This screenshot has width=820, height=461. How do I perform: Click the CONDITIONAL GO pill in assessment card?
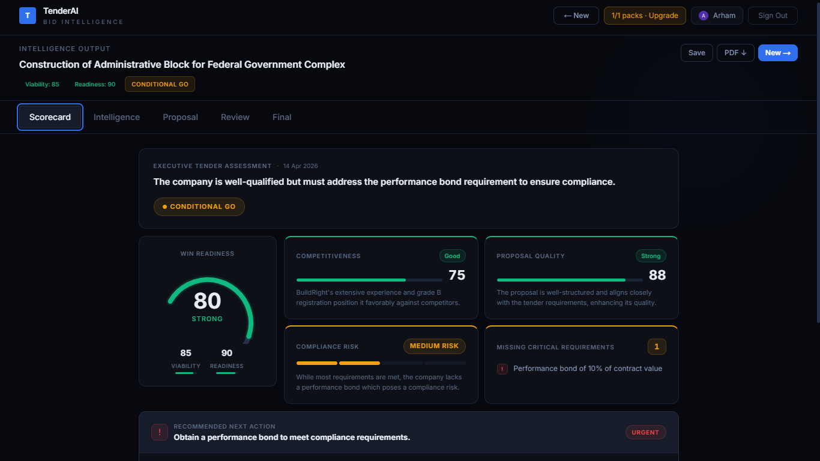[199, 206]
